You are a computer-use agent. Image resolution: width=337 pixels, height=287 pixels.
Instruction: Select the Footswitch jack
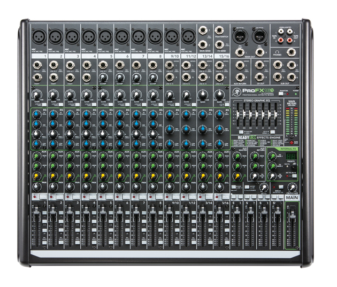coord(219,30)
